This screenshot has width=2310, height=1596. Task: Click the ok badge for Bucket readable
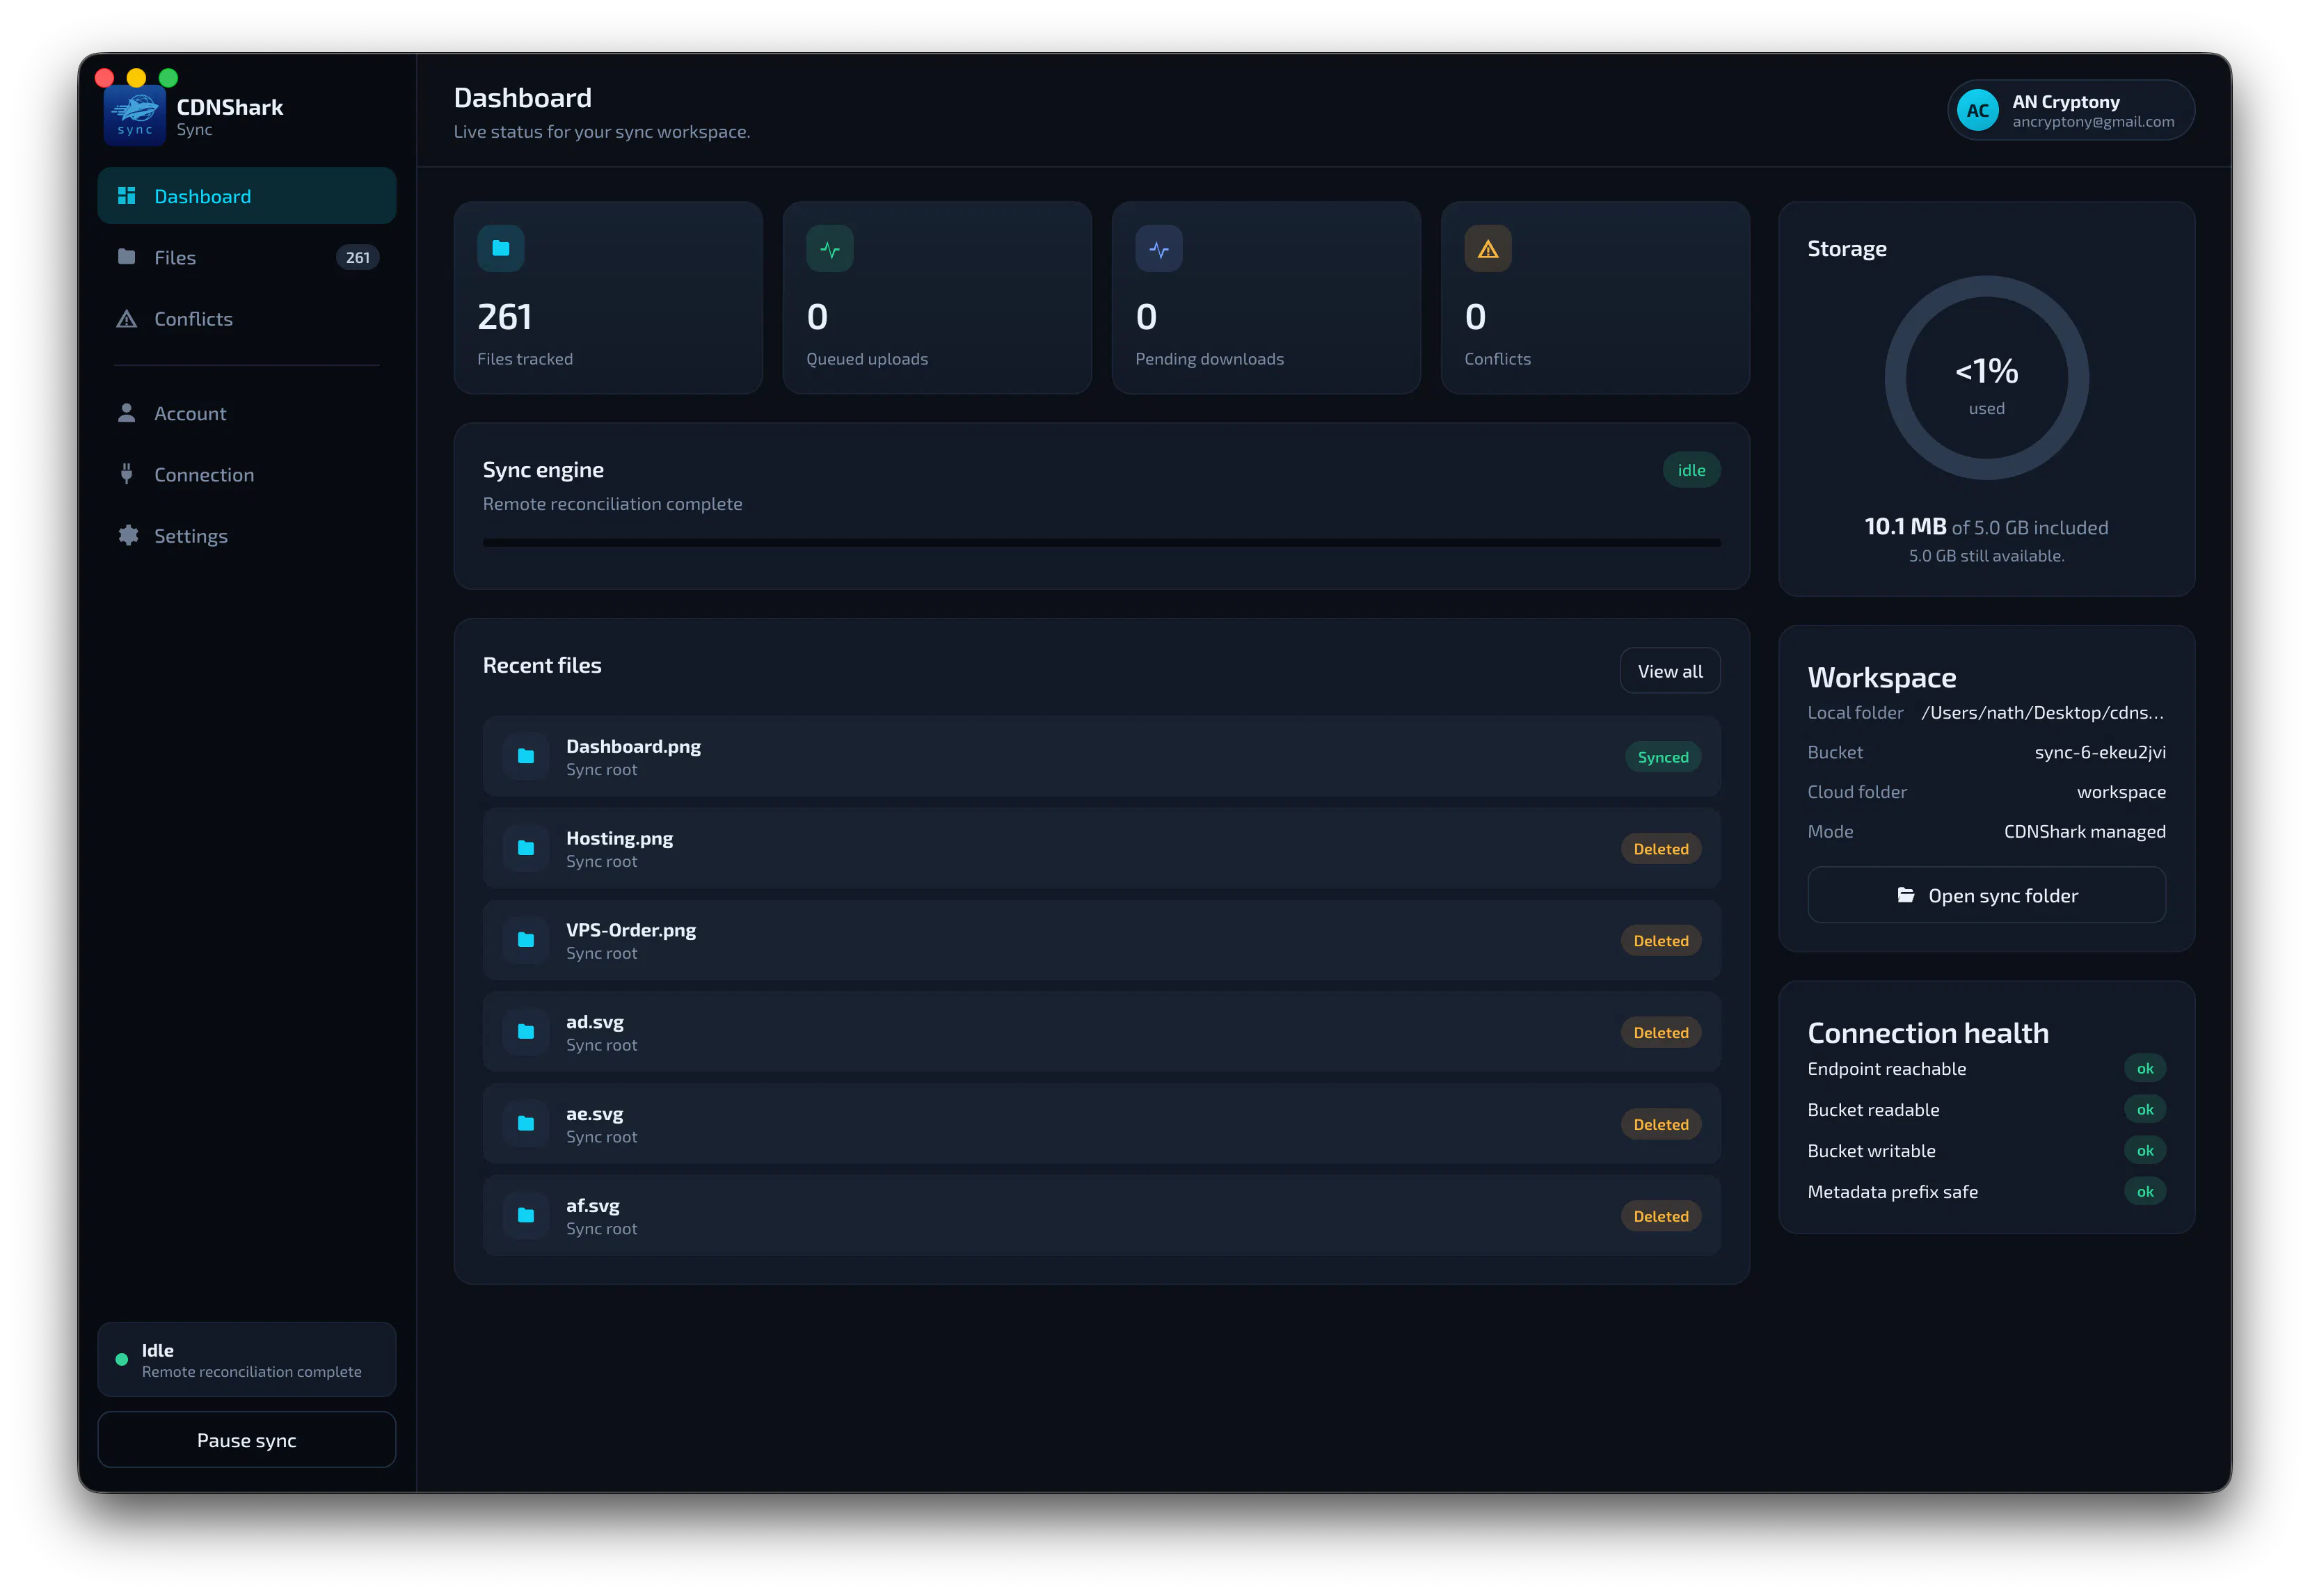[2145, 1109]
